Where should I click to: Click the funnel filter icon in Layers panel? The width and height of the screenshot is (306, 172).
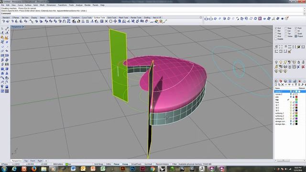click(x=296, y=85)
